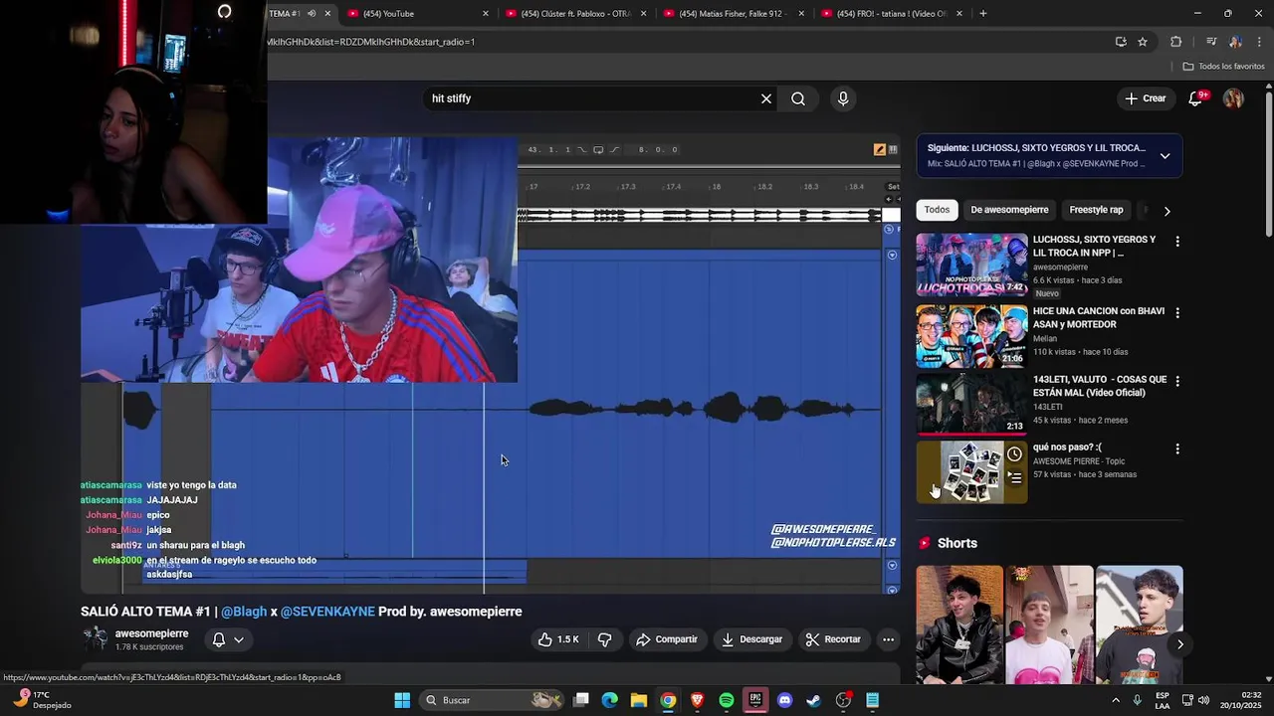Screen dimensions: 1274x716
Task: Clear the YouTube search box text
Action: [766, 98]
